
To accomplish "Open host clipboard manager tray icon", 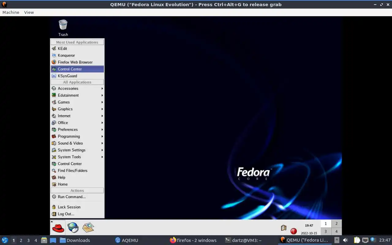I will click(357, 240).
